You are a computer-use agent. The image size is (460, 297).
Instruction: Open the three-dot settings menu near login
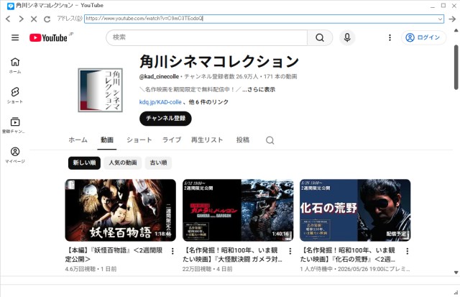point(390,37)
